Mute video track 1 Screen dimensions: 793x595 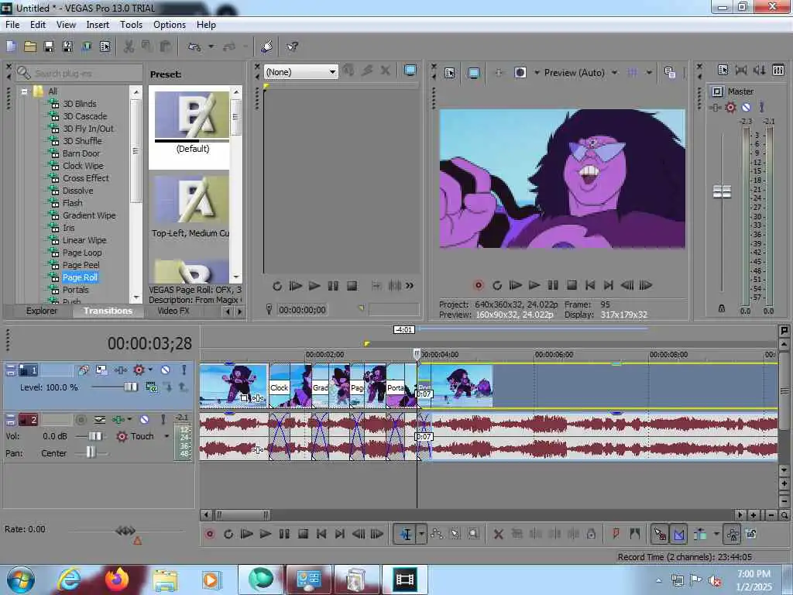[166, 370]
